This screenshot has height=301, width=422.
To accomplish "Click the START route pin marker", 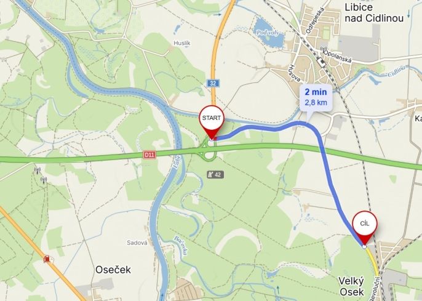I will click(x=212, y=122).
